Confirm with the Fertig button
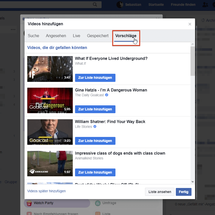 [x=184, y=192]
